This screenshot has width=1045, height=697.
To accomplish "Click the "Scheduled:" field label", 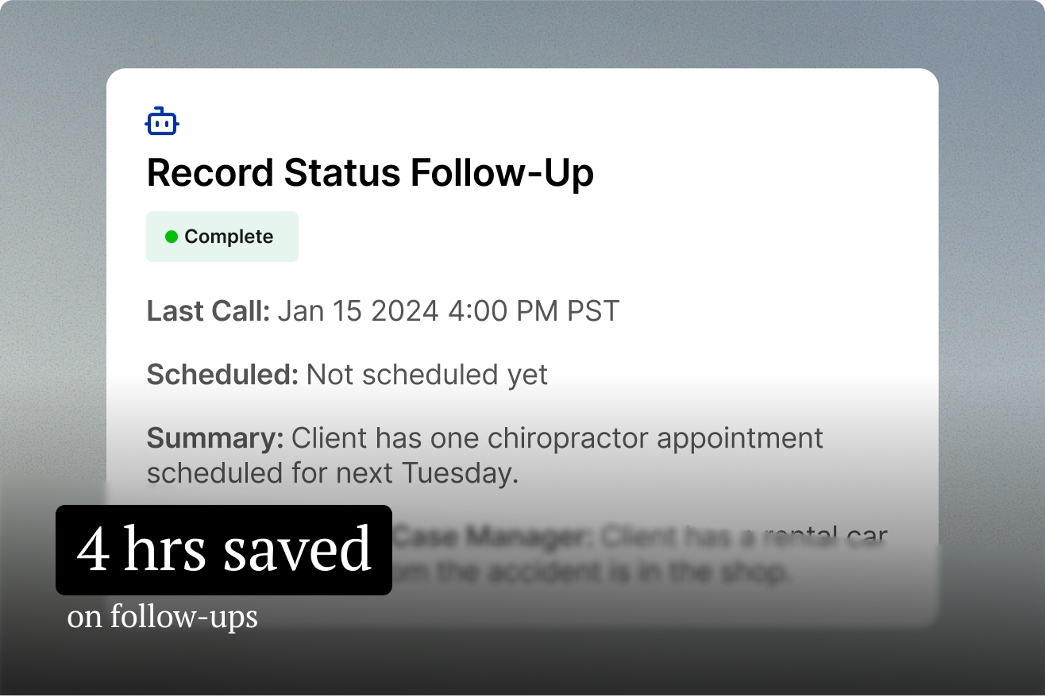I will click(222, 375).
